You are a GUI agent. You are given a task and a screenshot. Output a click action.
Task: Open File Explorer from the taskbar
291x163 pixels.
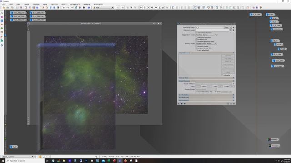pyautogui.click(x=64, y=161)
